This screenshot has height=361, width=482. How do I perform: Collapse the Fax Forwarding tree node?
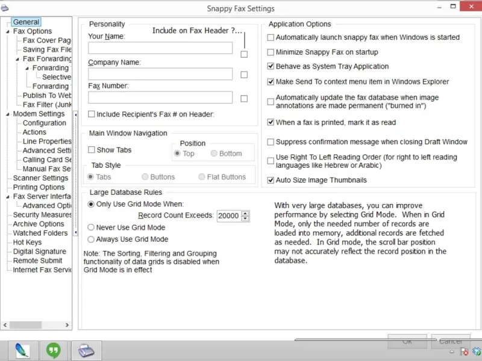coord(17,59)
